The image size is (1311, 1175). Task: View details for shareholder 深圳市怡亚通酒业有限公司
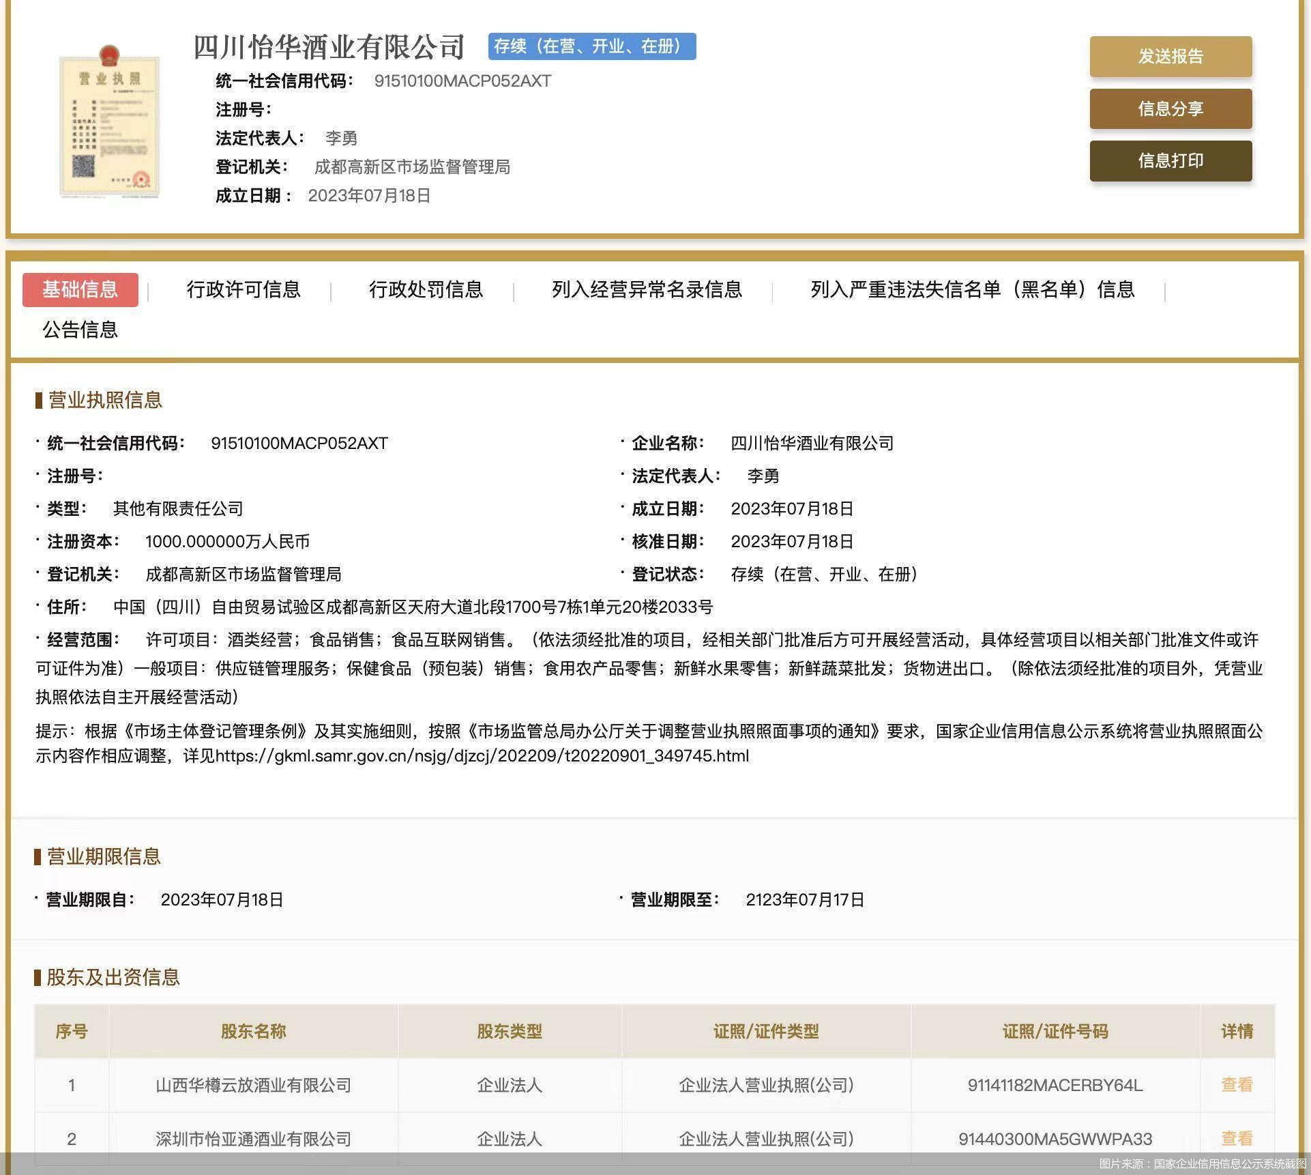1237,1138
